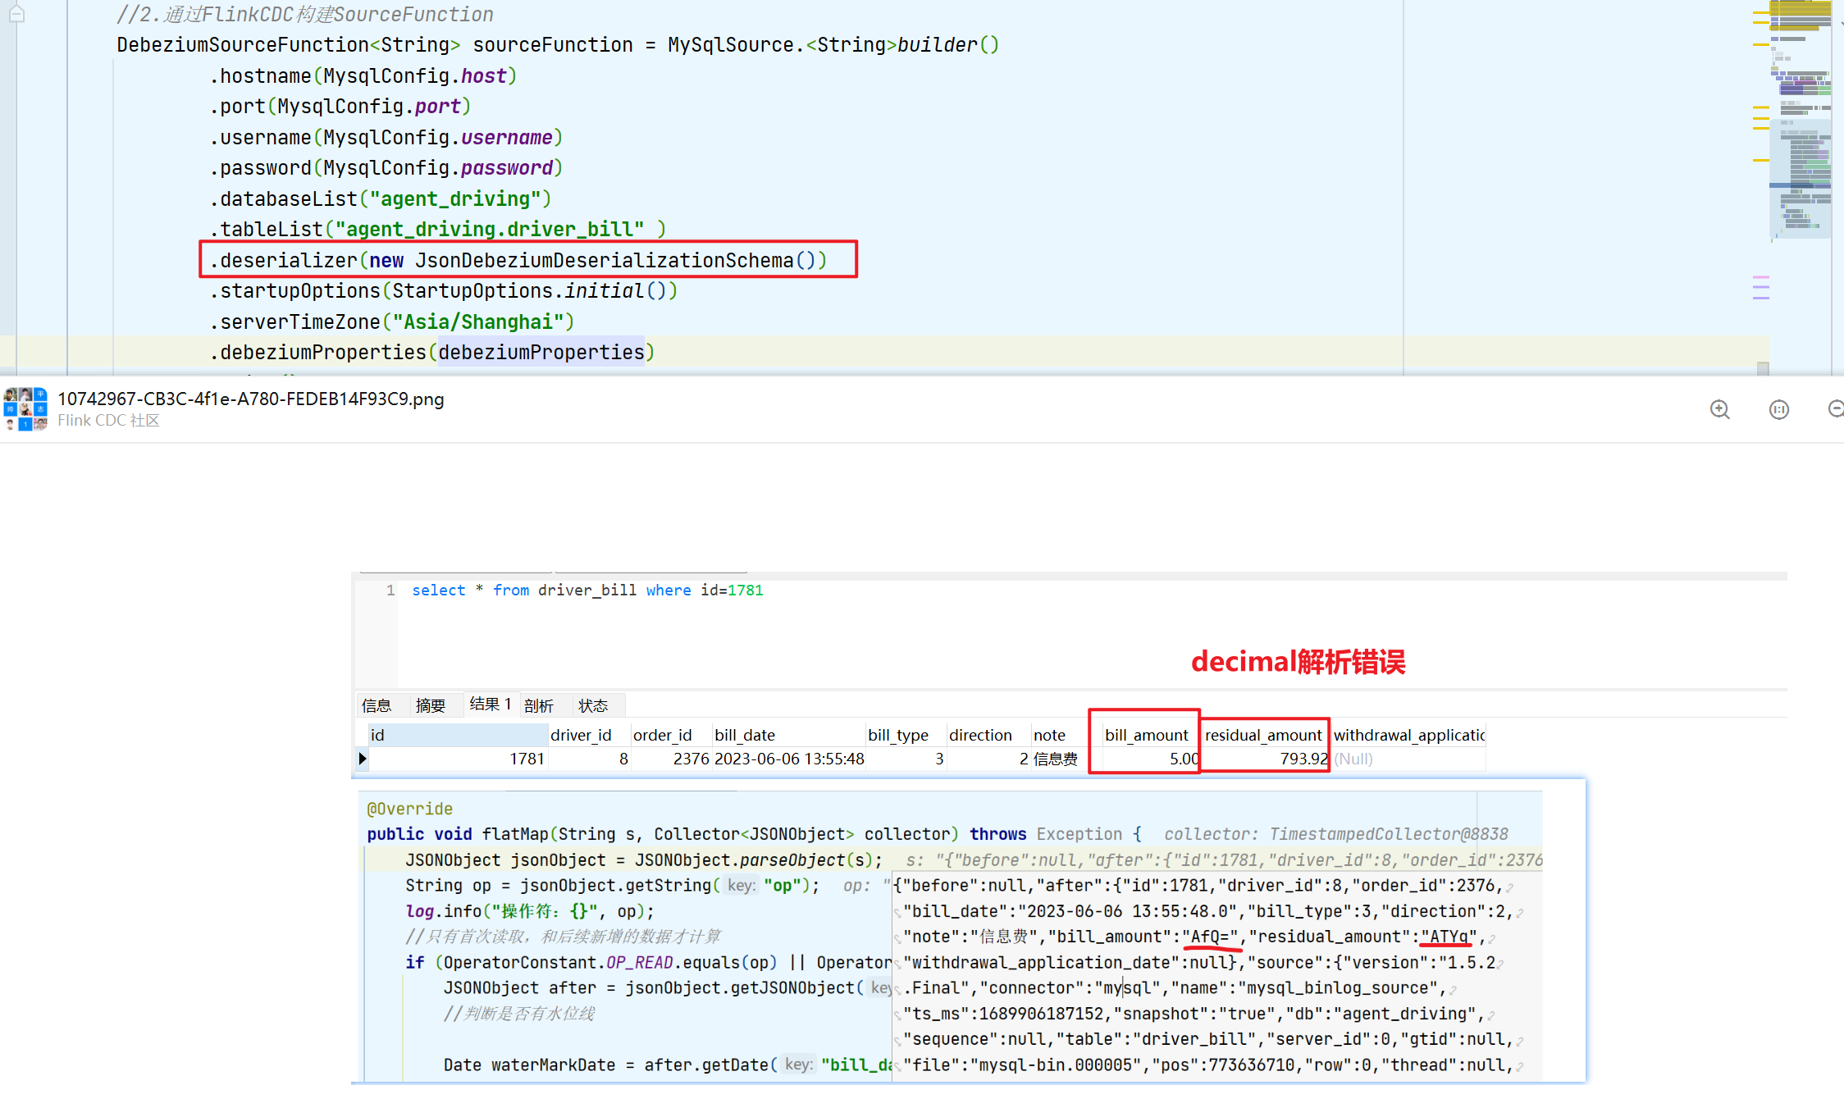Click the zoom out magnifier icon

pyautogui.click(x=1836, y=409)
